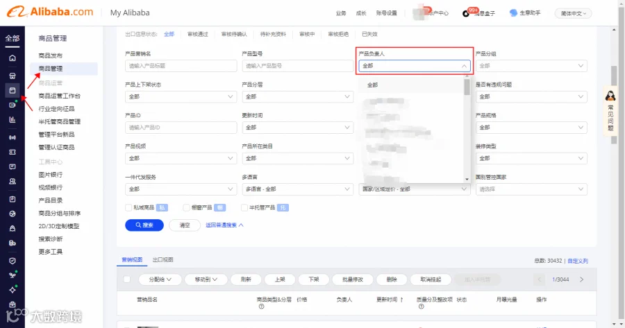The height and width of the screenshot is (328, 625).
Task: Go to next page arrow 1/3044
Action: (581, 279)
